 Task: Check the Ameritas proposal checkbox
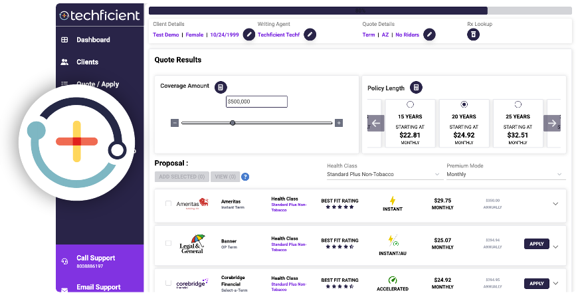click(x=168, y=204)
